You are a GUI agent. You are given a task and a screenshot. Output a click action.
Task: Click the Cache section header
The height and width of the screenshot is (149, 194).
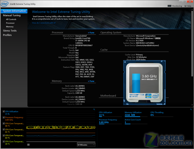point(104,50)
